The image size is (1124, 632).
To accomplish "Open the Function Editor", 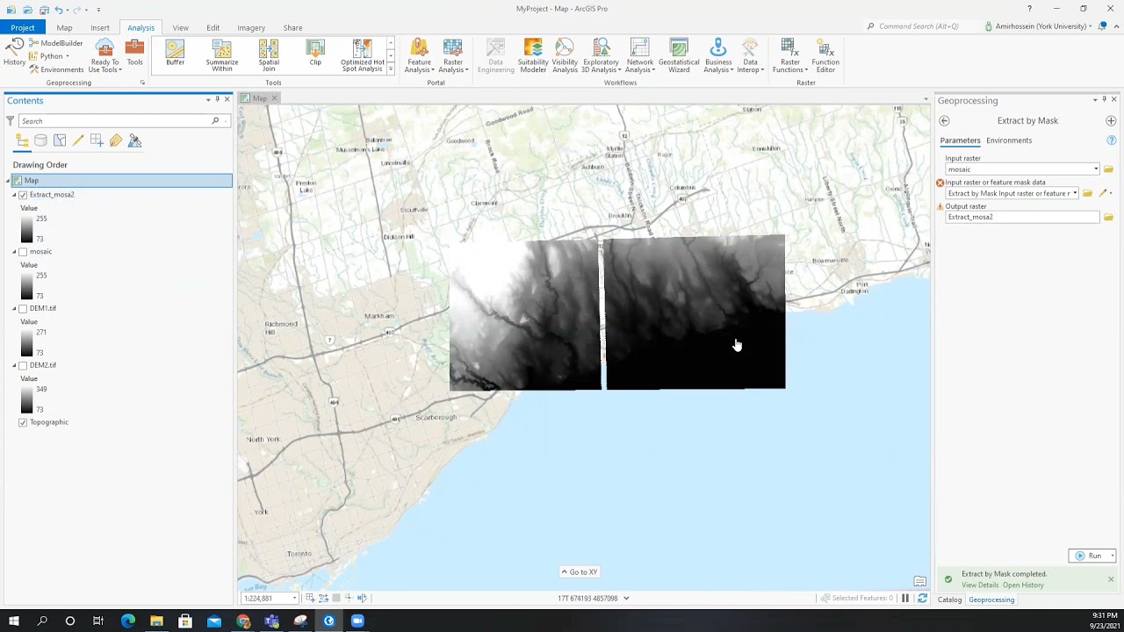I will (x=825, y=56).
